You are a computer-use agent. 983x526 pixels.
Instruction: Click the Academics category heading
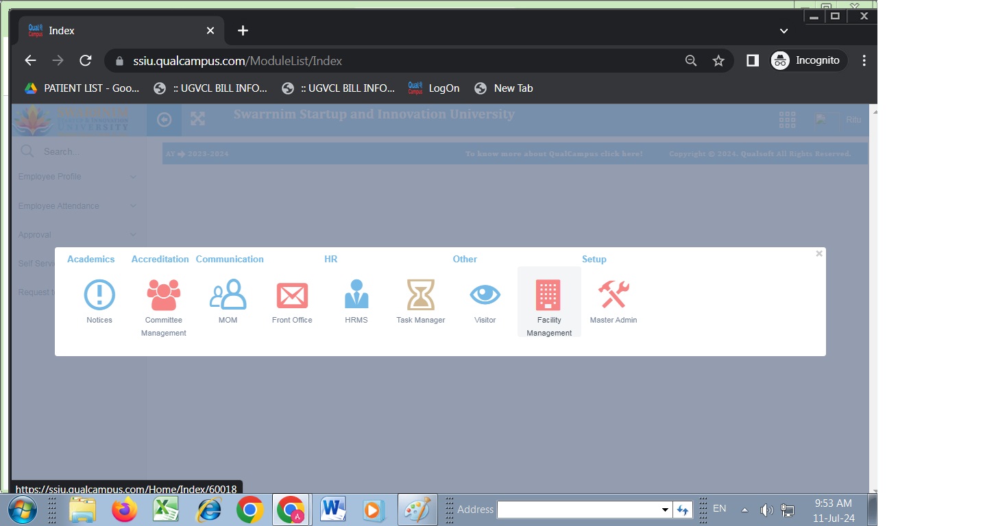[90, 259]
